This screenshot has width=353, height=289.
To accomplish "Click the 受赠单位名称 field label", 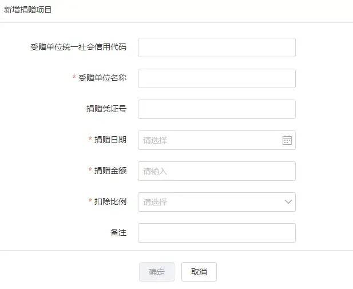I will [x=102, y=78].
